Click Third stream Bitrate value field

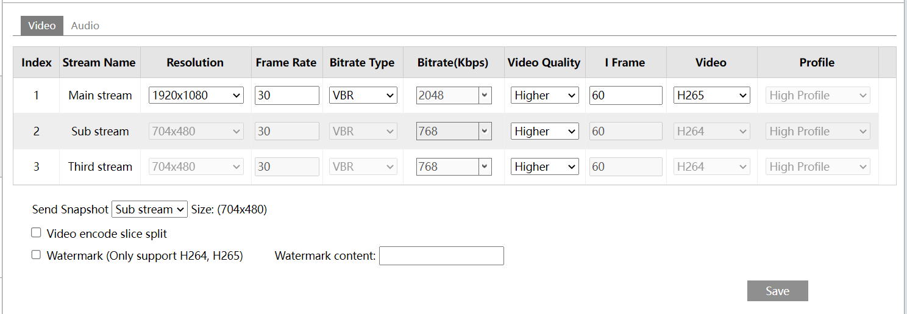coord(447,166)
